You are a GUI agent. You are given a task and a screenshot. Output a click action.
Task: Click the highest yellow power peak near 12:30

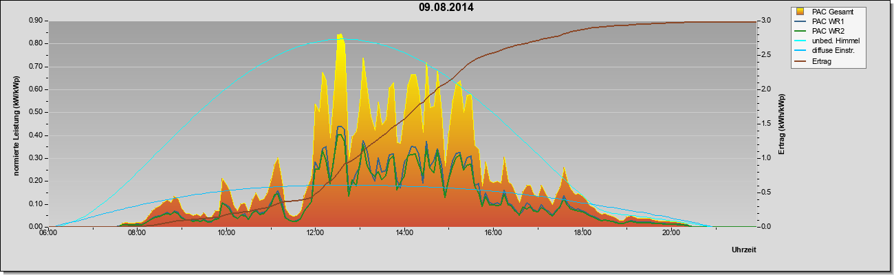pyautogui.click(x=340, y=36)
